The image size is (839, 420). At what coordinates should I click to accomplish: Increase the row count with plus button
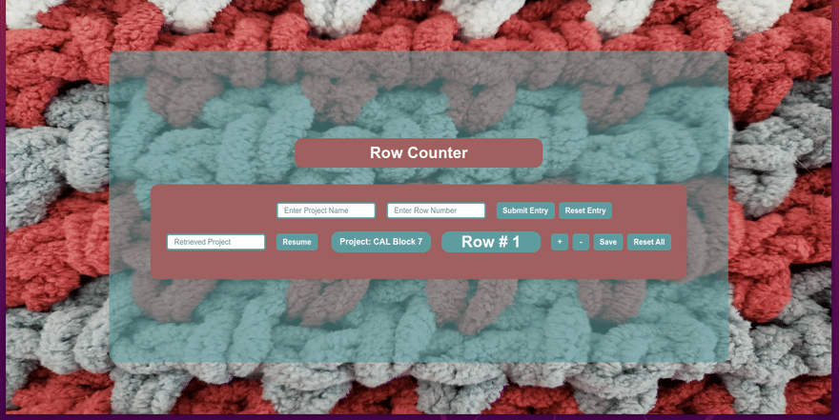[x=560, y=242]
